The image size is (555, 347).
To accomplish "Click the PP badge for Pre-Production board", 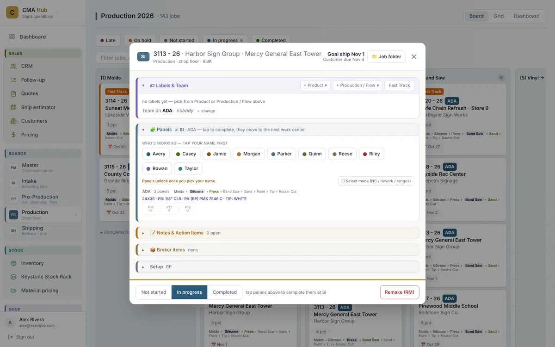I will (13, 199).
